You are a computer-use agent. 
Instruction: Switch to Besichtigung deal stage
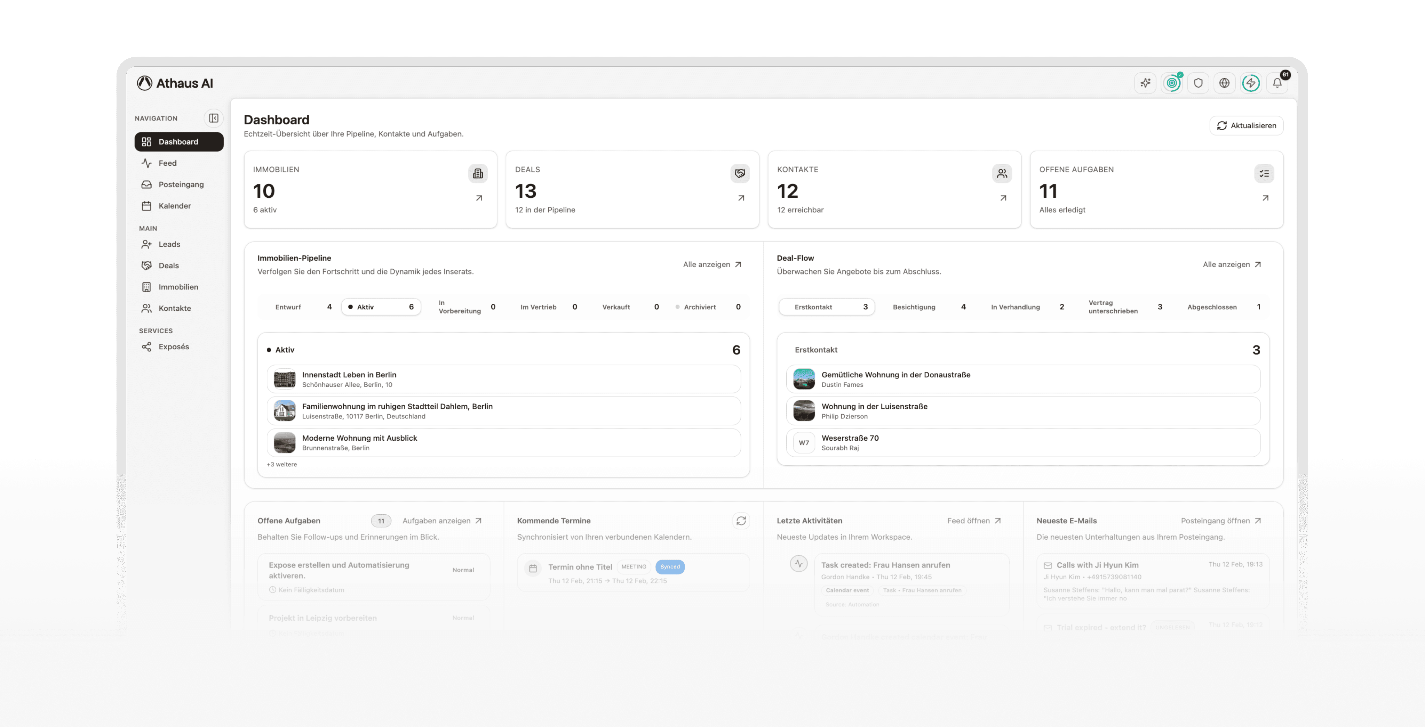[x=914, y=307]
